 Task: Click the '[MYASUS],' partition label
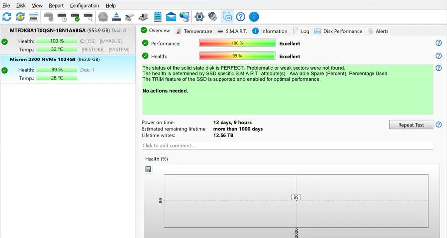111,41
